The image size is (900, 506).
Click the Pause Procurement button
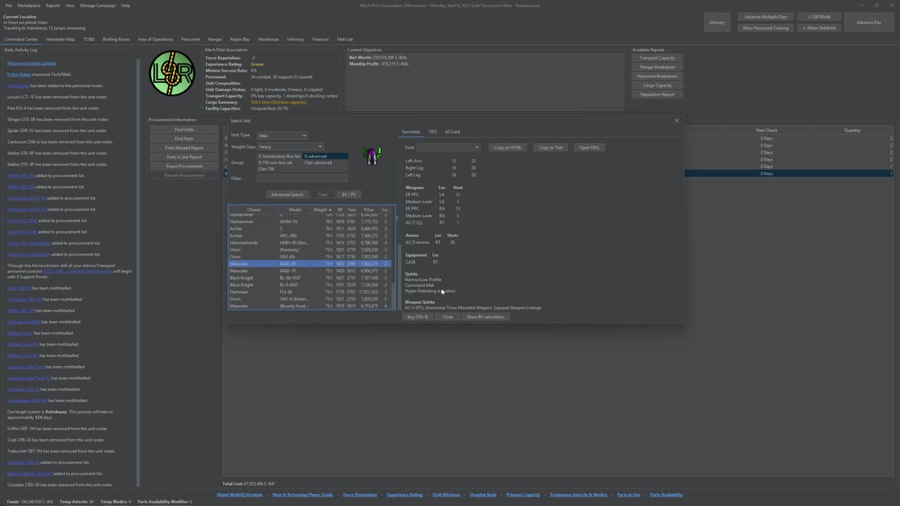184,166
